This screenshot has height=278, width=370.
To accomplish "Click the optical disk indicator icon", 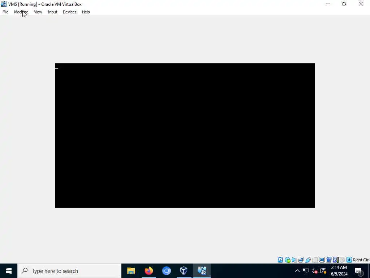I will coord(287,260).
